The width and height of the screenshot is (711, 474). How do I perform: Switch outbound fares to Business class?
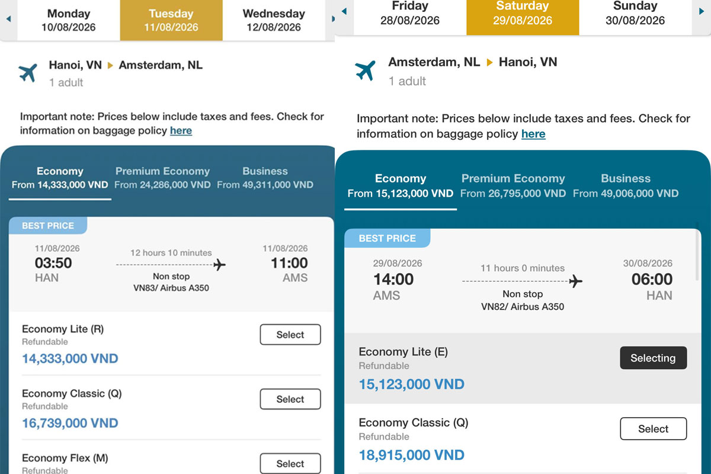pos(265,178)
